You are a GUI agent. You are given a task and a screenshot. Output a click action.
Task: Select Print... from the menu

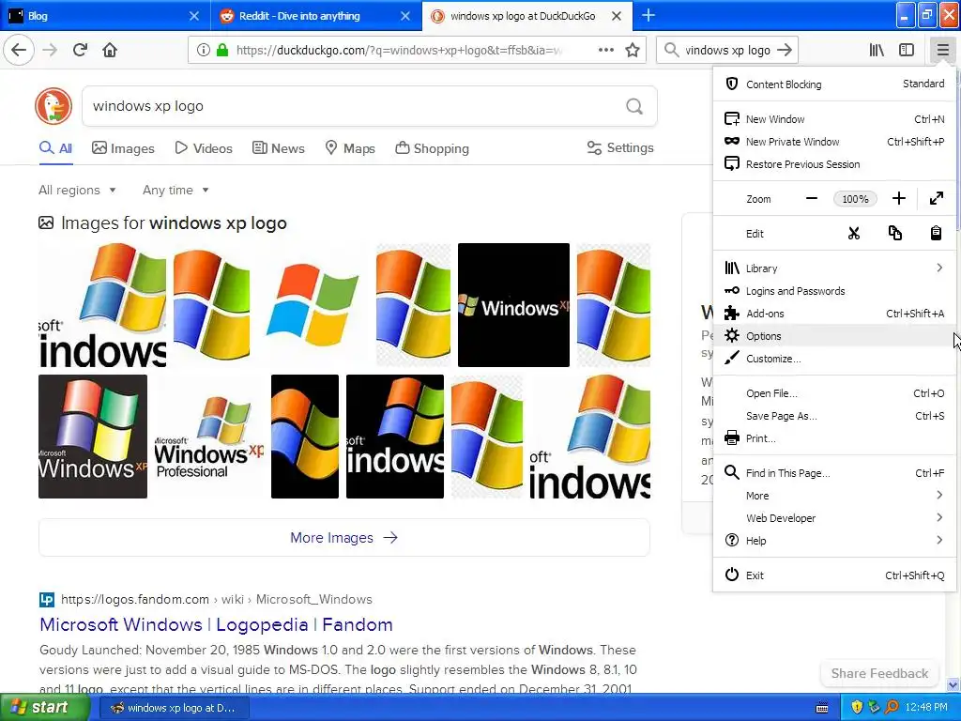tap(834, 438)
